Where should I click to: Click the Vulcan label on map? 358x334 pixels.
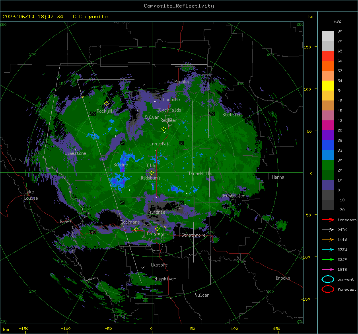[202, 295]
